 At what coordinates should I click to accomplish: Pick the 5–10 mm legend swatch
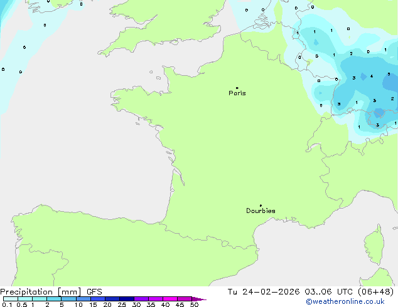(68, 299)
